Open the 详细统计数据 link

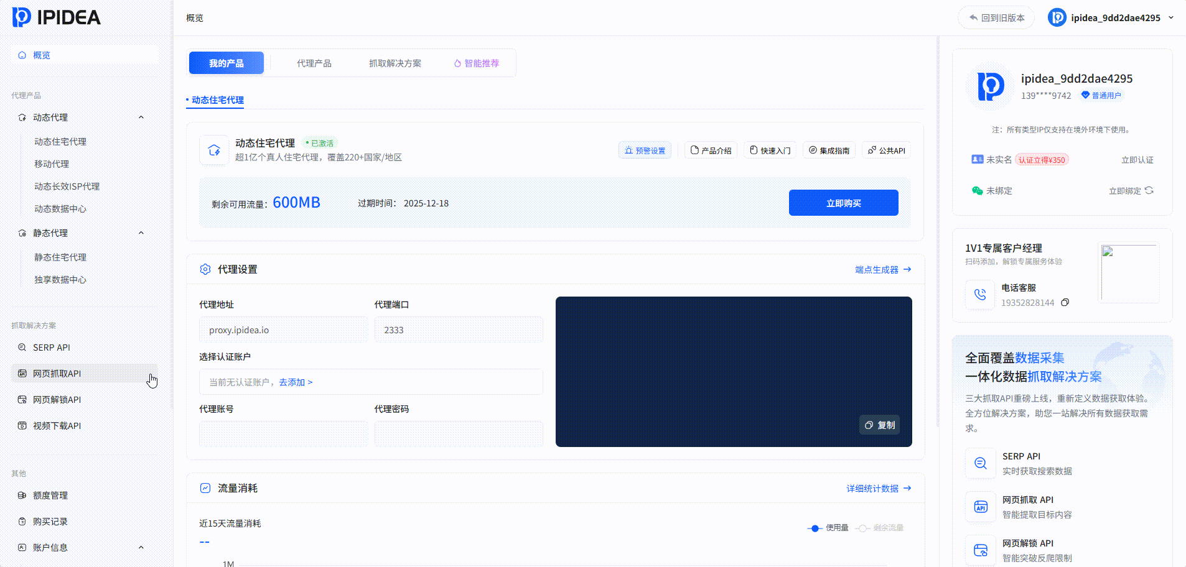click(879, 489)
